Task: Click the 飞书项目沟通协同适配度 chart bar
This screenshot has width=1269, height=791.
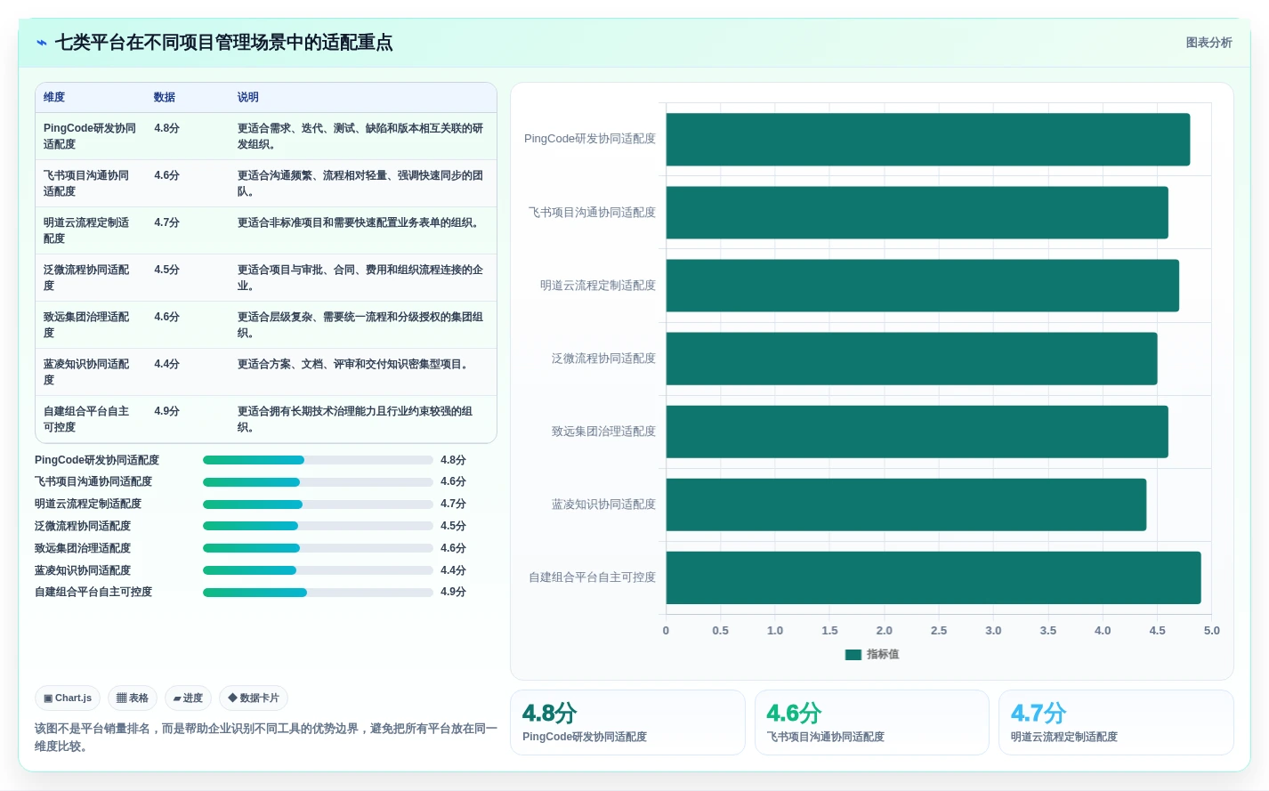Action: click(917, 213)
